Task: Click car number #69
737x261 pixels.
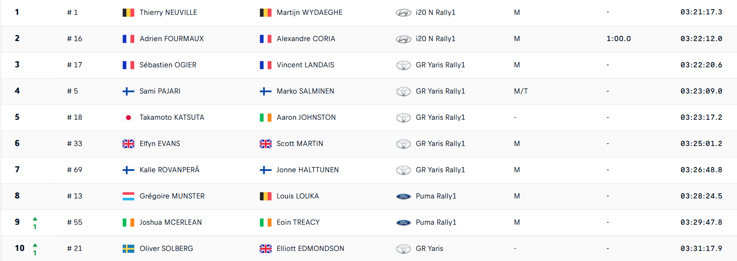Action: click(75, 170)
